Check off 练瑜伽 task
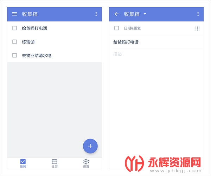 tap(14, 42)
